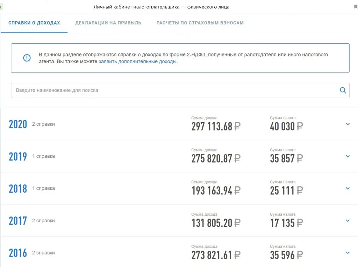The height and width of the screenshot is (267, 358).
Task: Click '2 справки' label in 2017 row
Action: point(43,221)
